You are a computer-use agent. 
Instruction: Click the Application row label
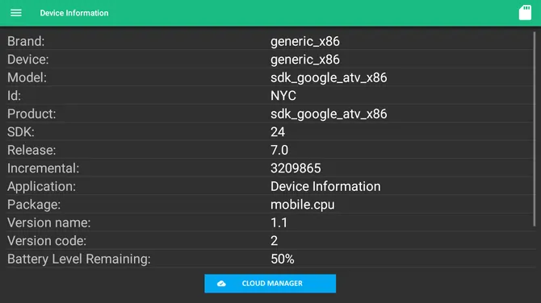pos(41,187)
